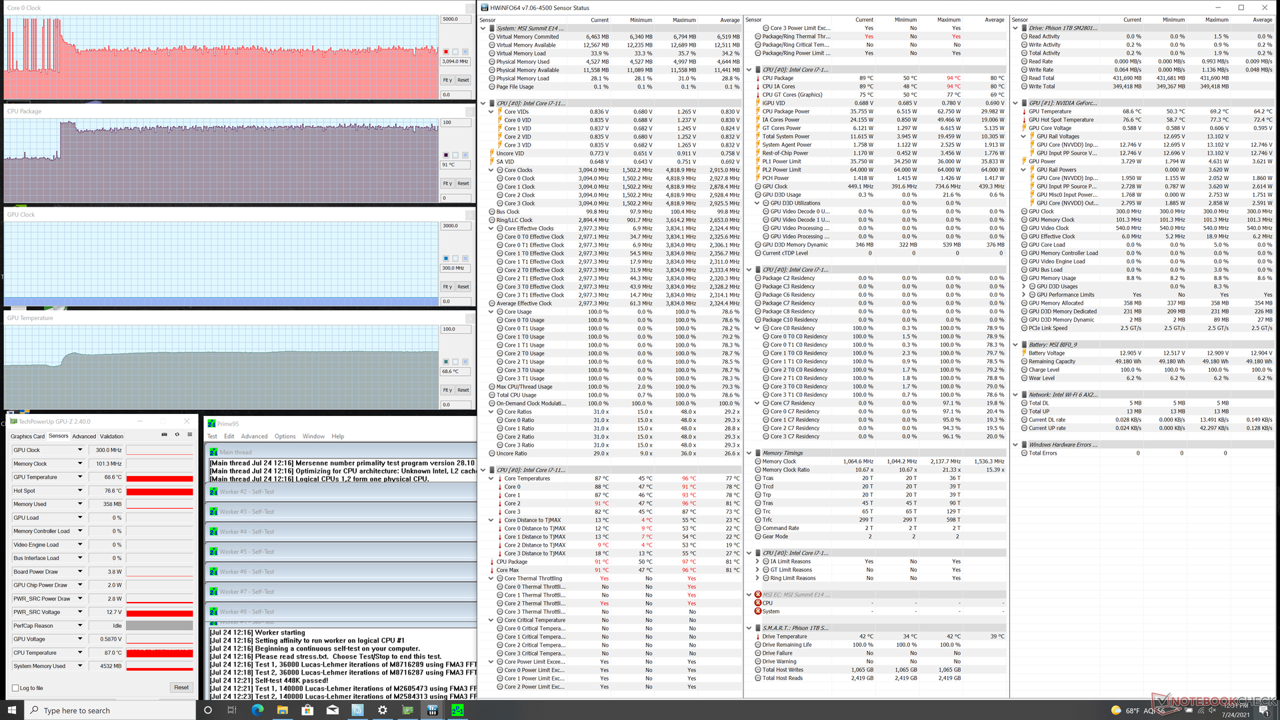Click red color swatch on Core 0 Clock graph
This screenshot has width=1280, height=720.
pos(446,51)
